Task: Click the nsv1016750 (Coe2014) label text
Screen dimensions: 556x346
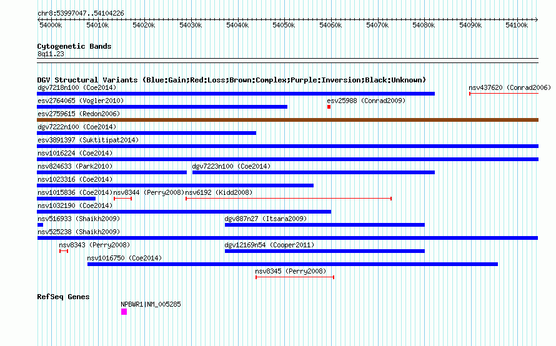Action: (124, 258)
